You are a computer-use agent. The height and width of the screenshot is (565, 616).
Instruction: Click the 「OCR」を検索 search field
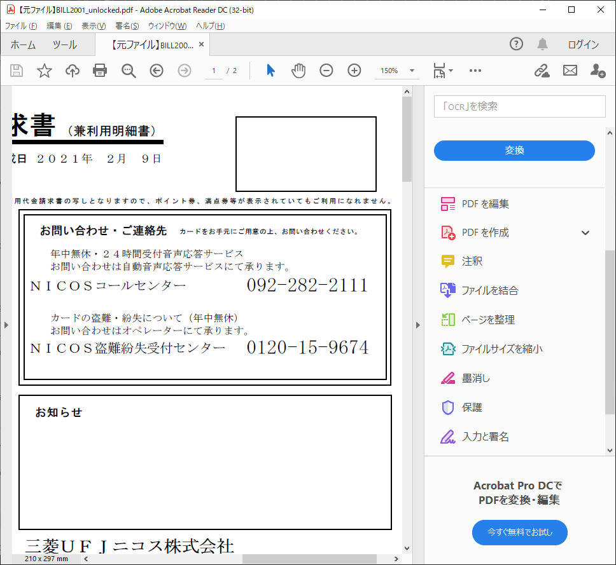pyautogui.click(x=519, y=106)
